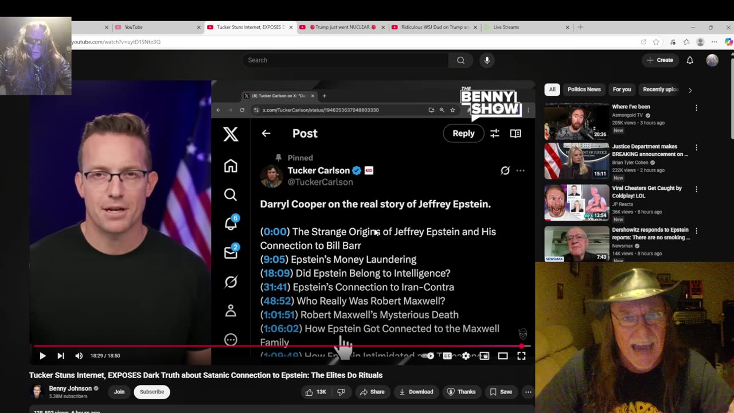This screenshot has width=734, height=413.
Task: Add page to favorites with star icon
Action: [x=656, y=42]
